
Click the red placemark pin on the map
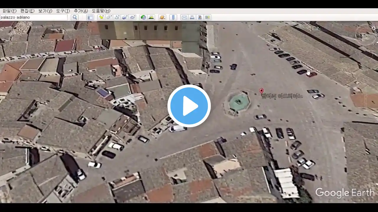(261, 91)
